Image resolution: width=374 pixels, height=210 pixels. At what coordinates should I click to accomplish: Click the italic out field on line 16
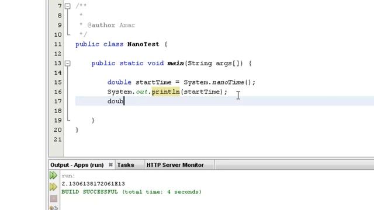(141, 92)
